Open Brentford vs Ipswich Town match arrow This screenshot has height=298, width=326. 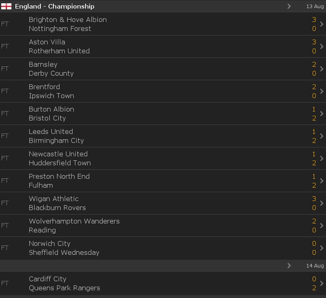pyautogui.click(x=322, y=91)
